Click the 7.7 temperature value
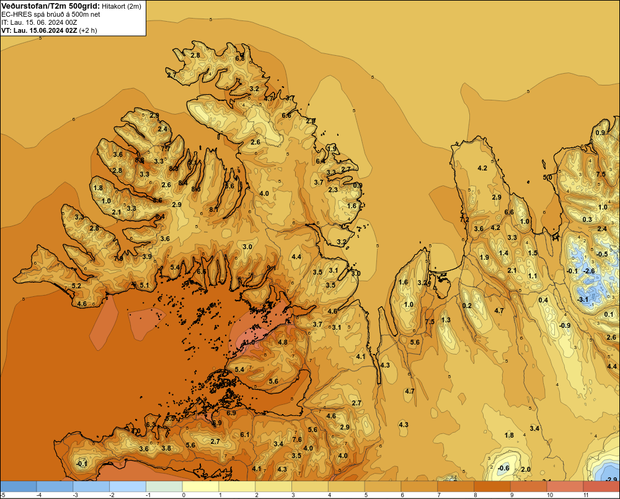The height and width of the screenshot is (499, 620). click(166, 149)
